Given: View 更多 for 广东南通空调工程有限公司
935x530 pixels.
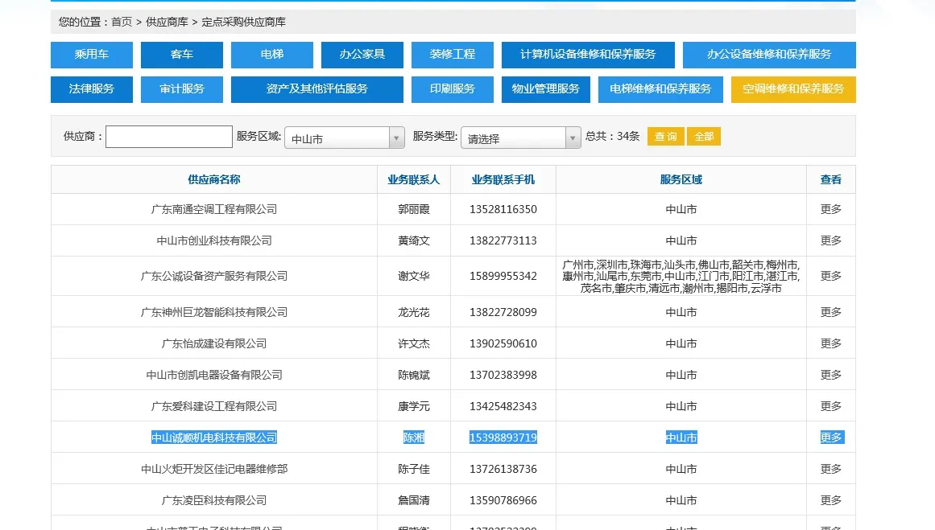Looking at the screenshot, I should [x=830, y=210].
